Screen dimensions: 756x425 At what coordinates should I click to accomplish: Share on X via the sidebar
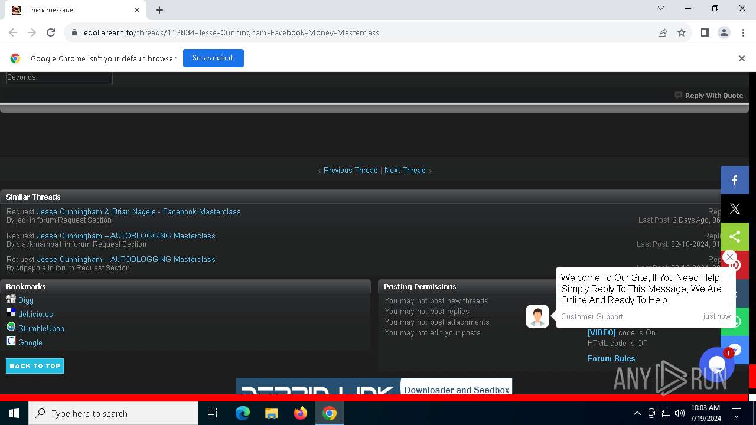tap(735, 208)
